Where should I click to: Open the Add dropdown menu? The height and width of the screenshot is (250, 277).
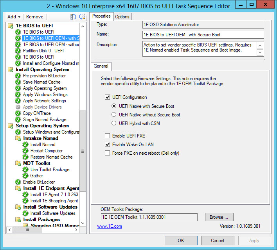pyautogui.click(x=14, y=17)
